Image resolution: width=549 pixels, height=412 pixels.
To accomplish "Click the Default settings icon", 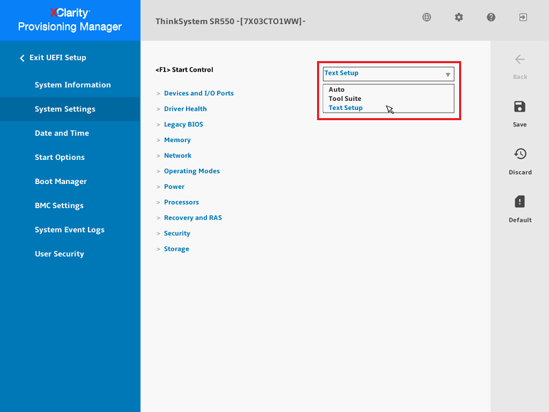I will 519,202.
